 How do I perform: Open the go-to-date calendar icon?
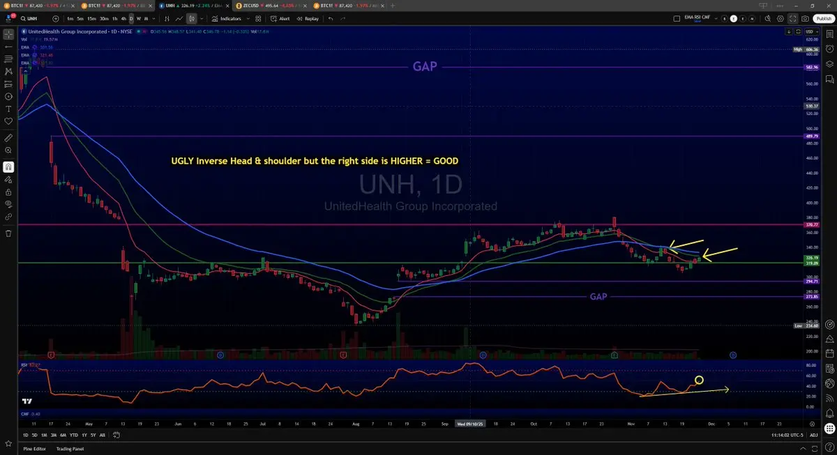tap(116, 435)
